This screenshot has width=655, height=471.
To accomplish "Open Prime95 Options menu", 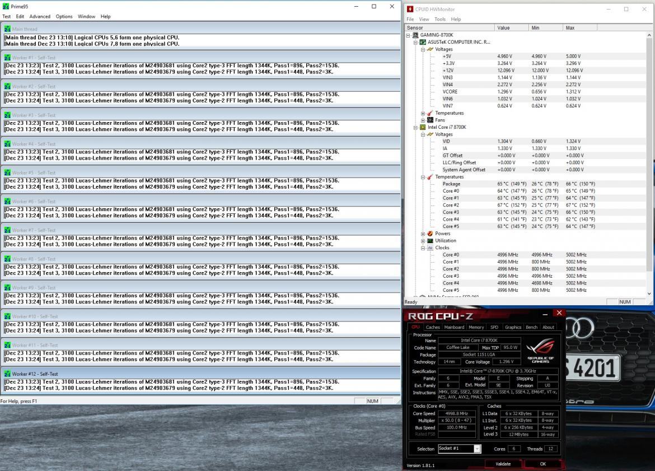I will [x=64, y=17].
